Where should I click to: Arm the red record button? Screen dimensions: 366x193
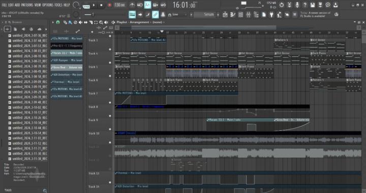coord(109,5)
